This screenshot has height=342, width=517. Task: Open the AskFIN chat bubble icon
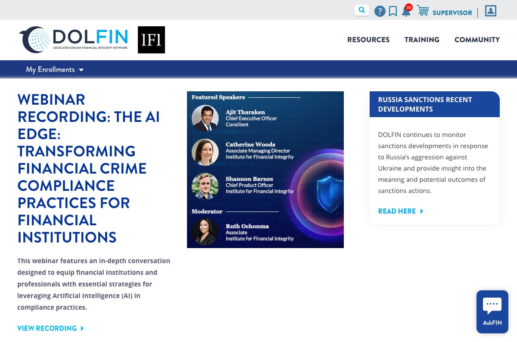(492, 305)
